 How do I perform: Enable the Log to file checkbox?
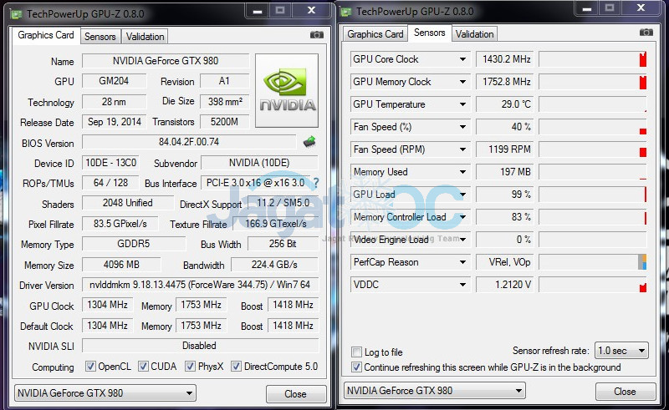[x=356, y=352]
